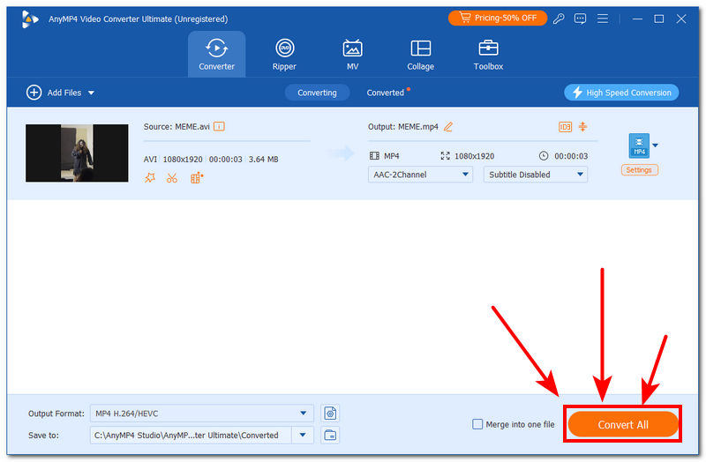Click the compress video icon
The width and height of the screenshot is (706, 462).
coord(582,126)
